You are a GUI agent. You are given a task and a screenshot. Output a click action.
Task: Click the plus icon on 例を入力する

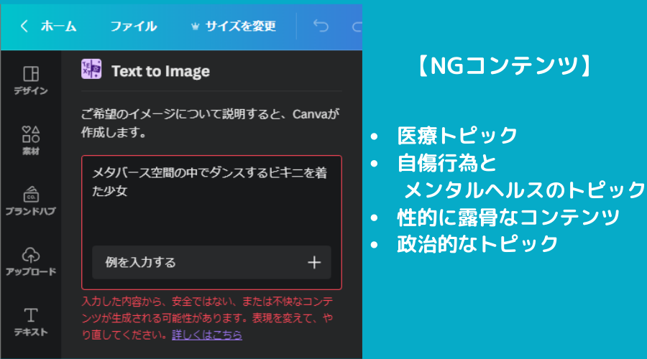314,263
